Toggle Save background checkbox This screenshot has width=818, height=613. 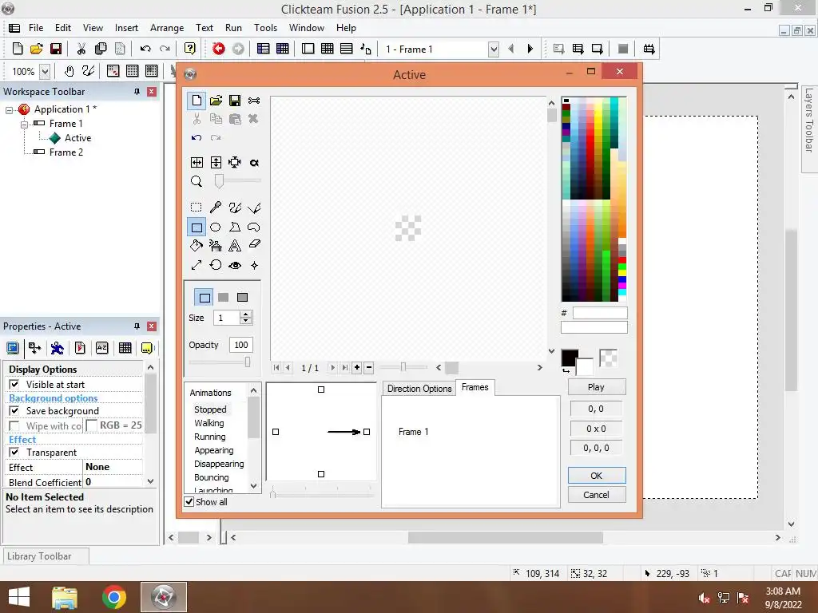coord(14,411)
